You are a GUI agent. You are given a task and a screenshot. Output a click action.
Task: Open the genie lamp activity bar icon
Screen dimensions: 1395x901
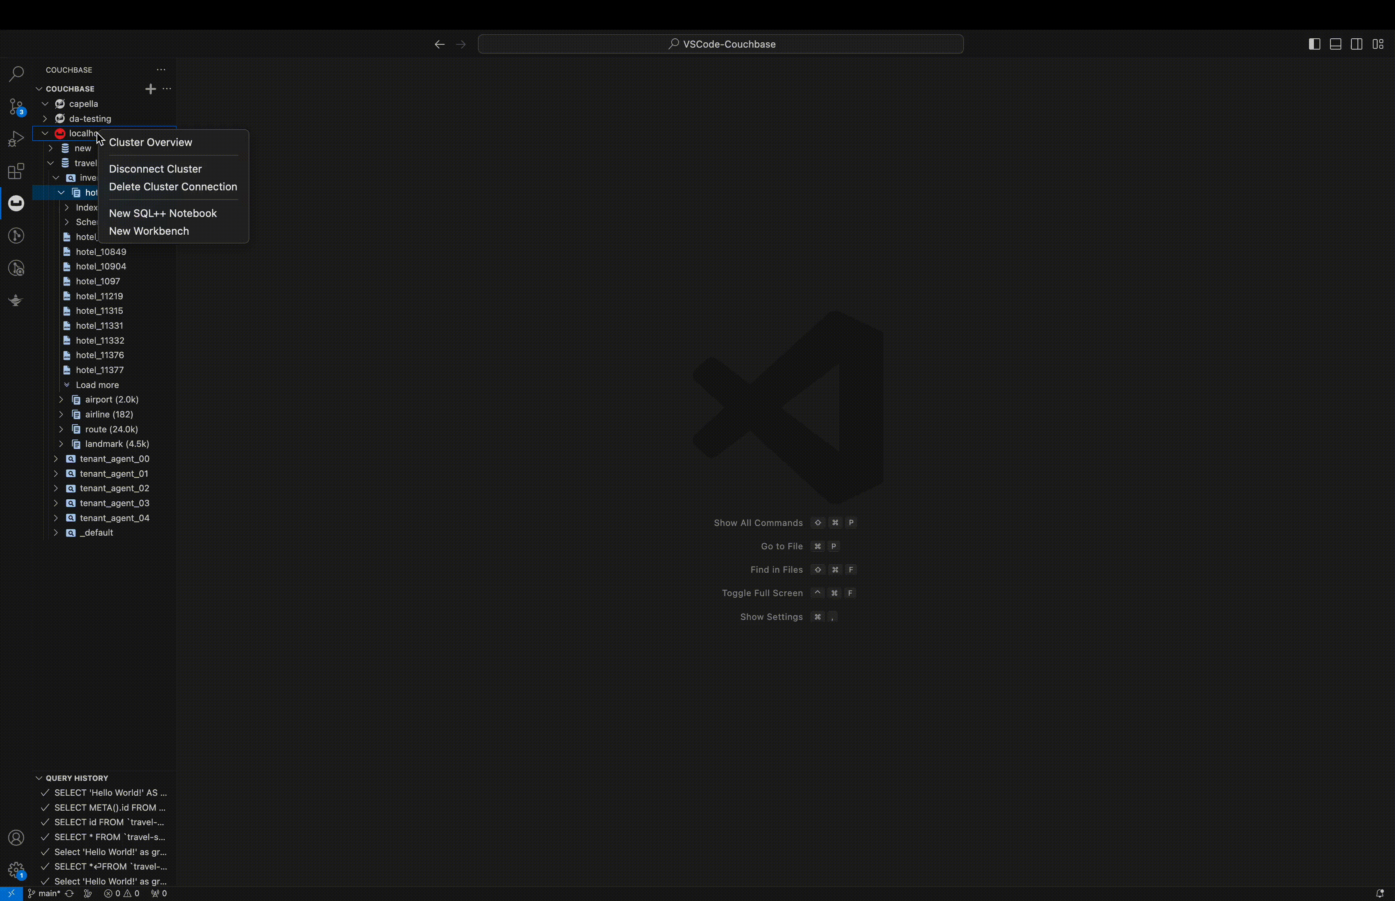[16, 301]
